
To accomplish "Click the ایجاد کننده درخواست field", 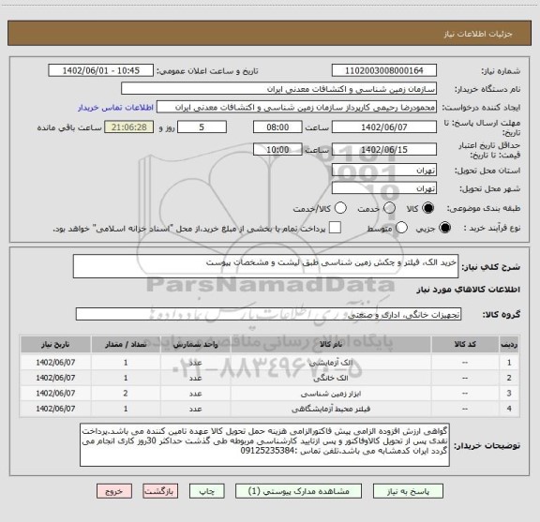I will tap(296, 107).
